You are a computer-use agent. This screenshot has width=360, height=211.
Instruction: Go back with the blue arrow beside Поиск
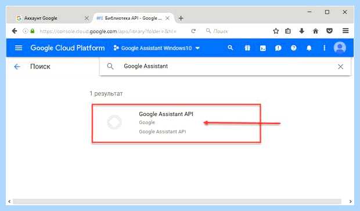point(17,67)
